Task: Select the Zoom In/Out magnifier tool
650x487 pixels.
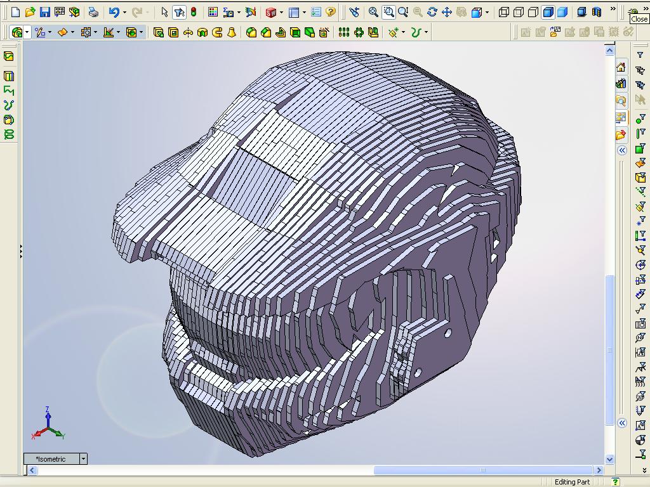Action: (403, 12)
